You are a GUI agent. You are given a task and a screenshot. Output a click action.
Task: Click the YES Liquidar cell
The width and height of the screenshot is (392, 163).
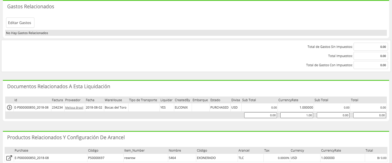[166, 107]
